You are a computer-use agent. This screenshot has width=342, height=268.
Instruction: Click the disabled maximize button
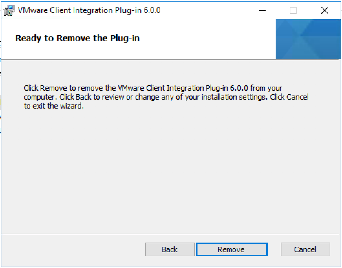click(x=293, y=10)
